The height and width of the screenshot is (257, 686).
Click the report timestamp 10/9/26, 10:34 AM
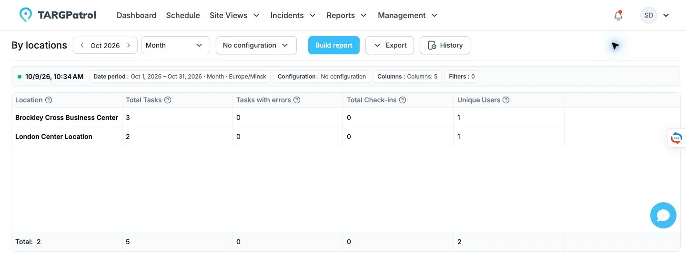(54, 76)
